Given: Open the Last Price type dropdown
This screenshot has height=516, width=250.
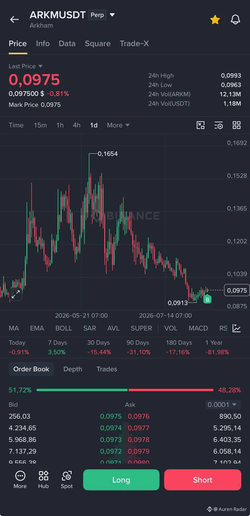Looking at the screenshot, I should (26, 66).
